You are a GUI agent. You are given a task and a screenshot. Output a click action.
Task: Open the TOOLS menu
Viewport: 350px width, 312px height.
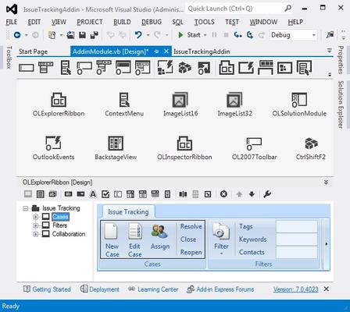[205, 22]
